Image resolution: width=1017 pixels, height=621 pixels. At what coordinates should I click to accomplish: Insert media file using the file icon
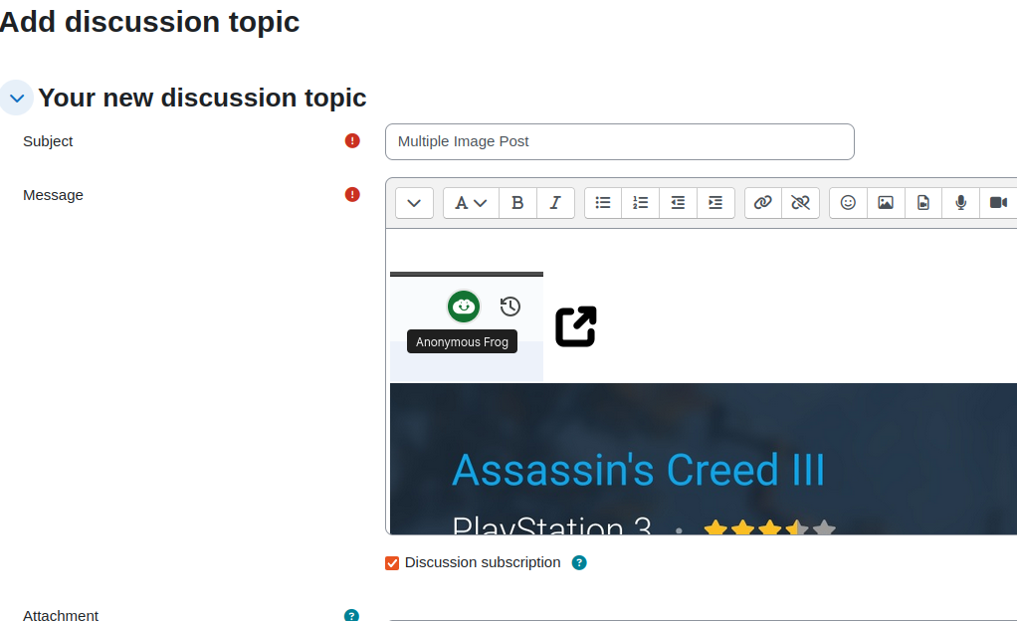pos(922,203)
